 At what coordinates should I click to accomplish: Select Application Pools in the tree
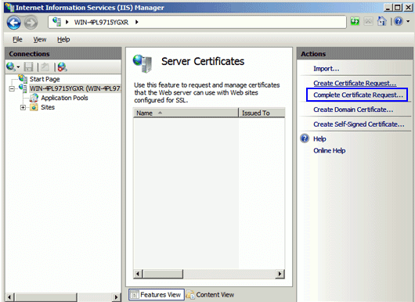(x=64, y=98)
